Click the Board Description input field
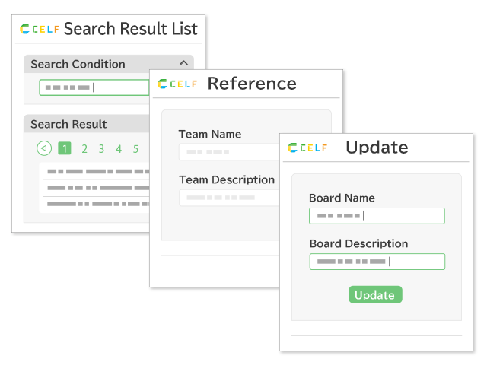This screenshot has width=487, height=365. click(x=377, y=262)
